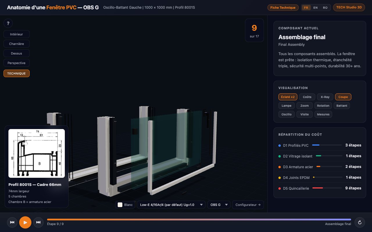Toggle the Rotation option
This screenshot has height=232, width=372.
tap(323, 106)
